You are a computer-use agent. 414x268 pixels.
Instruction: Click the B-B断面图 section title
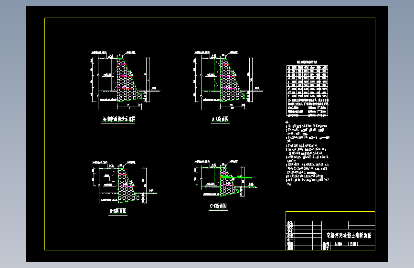(118, 211)
